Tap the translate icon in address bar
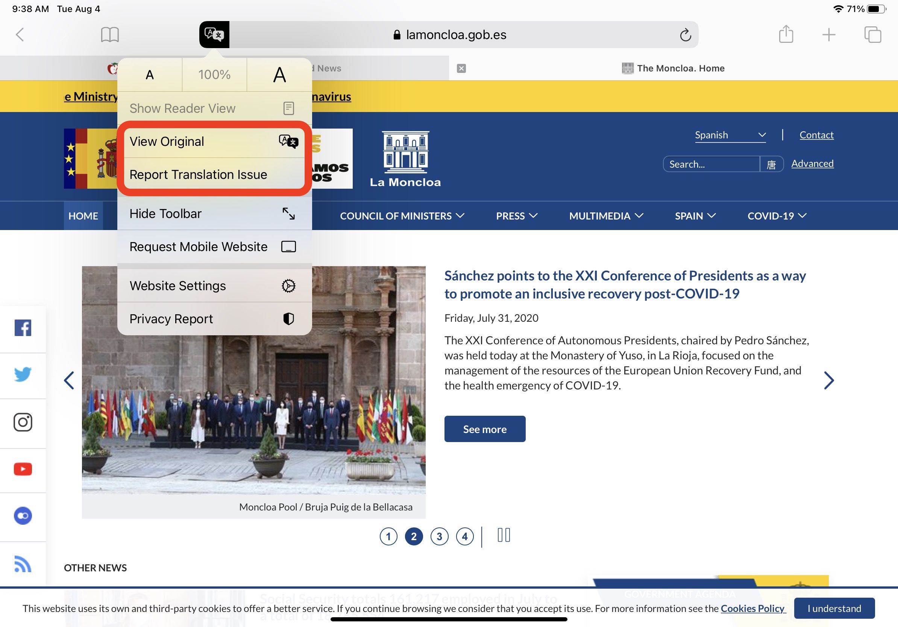898x627 pixels. coord(214,35)
